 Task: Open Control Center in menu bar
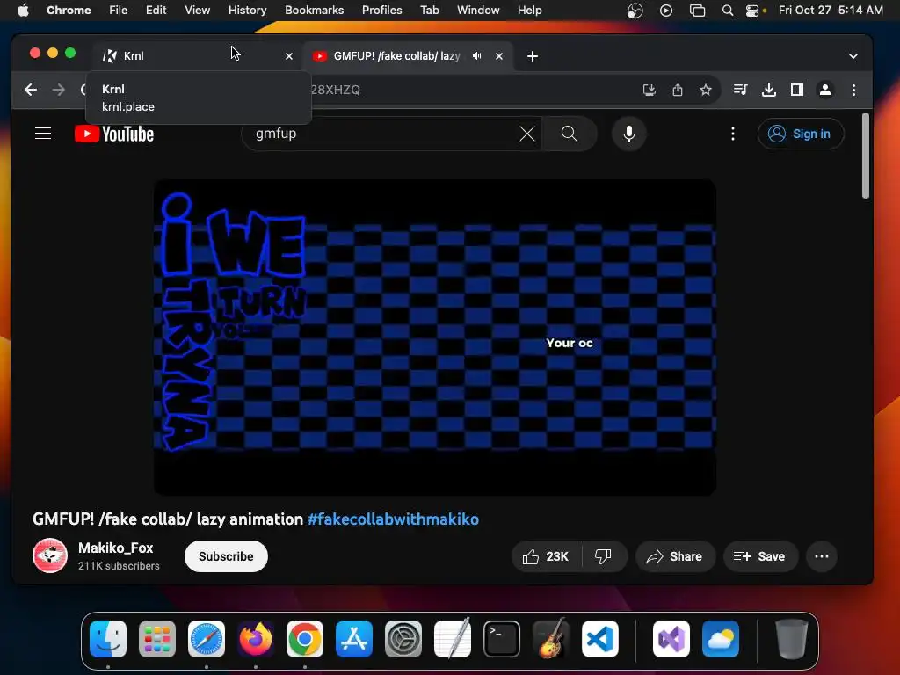(x=752, y=11)
